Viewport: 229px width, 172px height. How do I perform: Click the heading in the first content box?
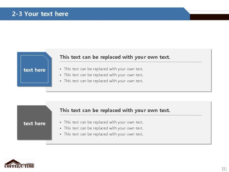coord(115,57)
